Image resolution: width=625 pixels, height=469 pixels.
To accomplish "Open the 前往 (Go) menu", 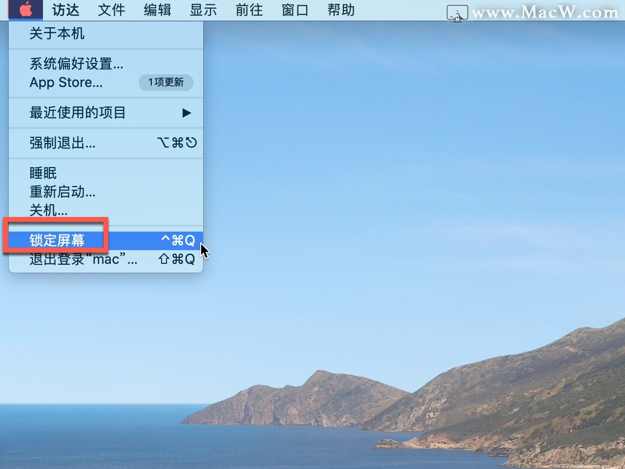I will (x=249, y=10).
